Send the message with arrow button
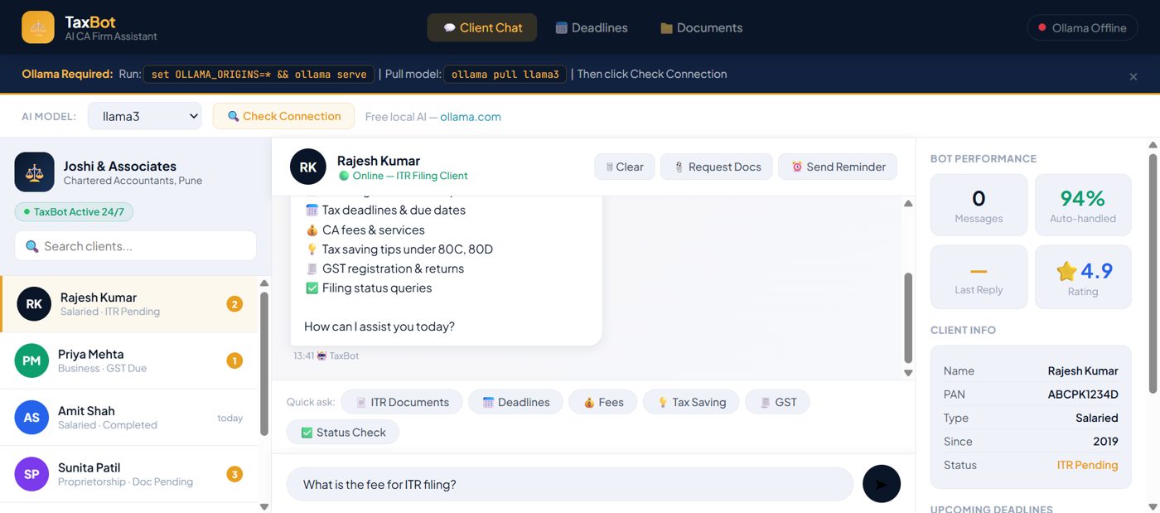 [882, 484]
